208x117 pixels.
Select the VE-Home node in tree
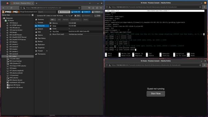pyautogui.click(x=11, y=20)
